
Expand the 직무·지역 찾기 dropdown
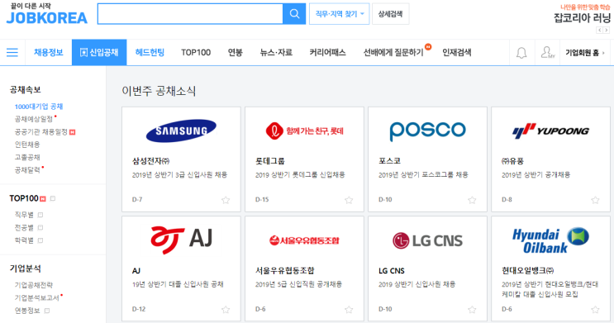coord(339,14)
